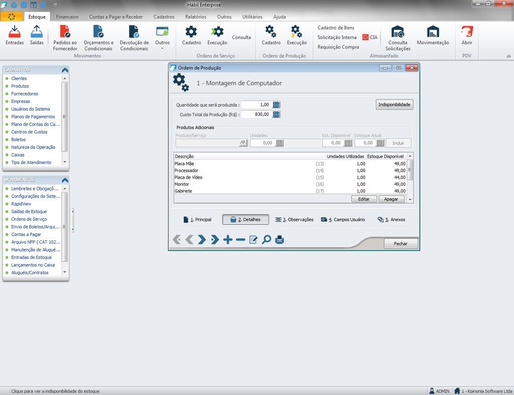This screenshot has height=395, width=514.
Task: Open Ordens de Produção Cadastro
Action: click(271, 35)
